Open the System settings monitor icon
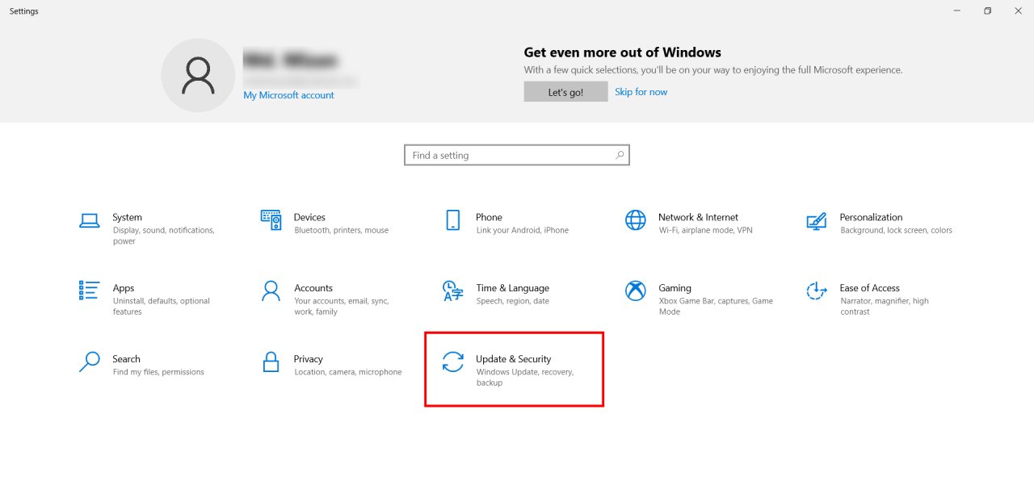The height and width of the screenshot is (485, 1034). pos(89,220)
